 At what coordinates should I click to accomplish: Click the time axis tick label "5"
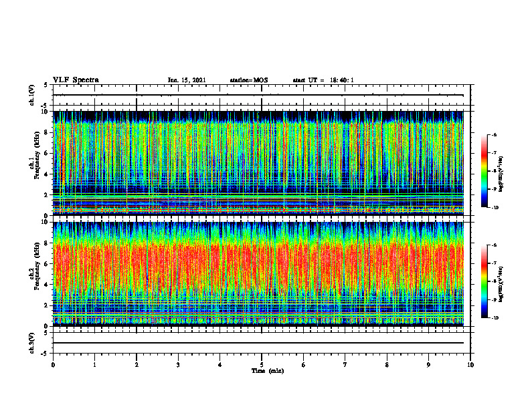coord(262,365)
